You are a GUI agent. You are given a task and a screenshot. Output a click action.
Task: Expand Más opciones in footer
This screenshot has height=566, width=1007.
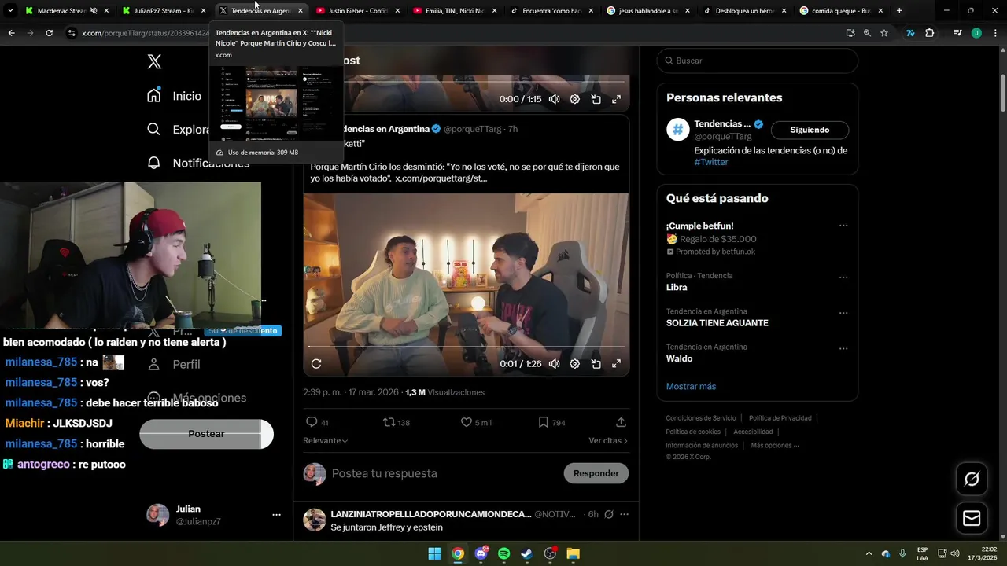click(775, 445)
